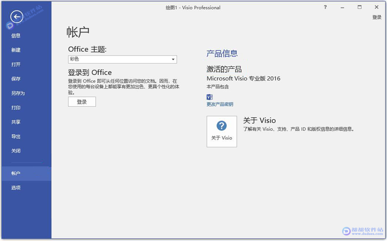
Task: Open the 信息 menu item
Action: pos(16,36)
